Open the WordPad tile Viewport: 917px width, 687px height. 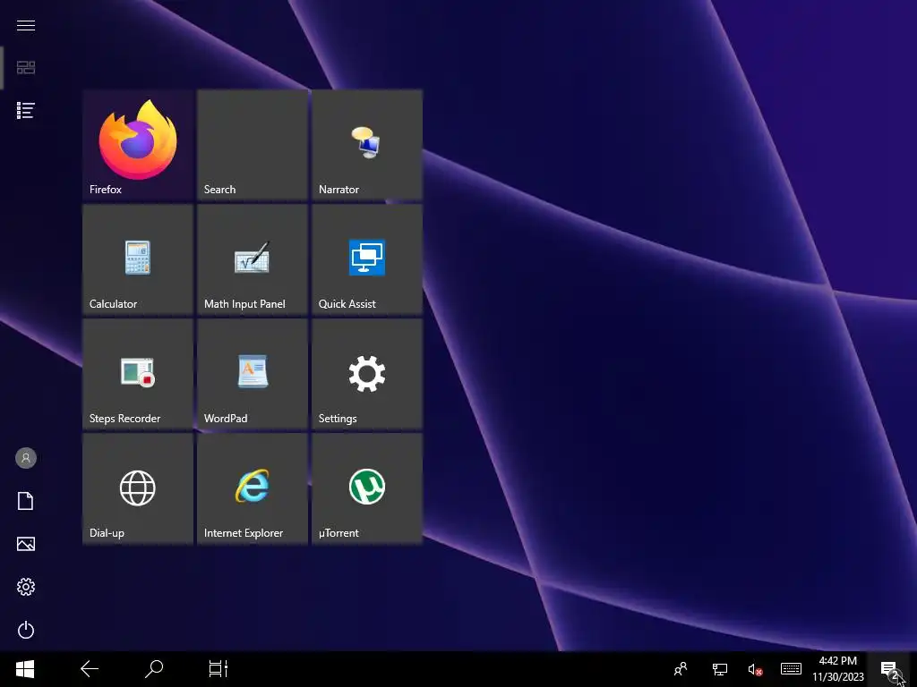tap(252, 373)
